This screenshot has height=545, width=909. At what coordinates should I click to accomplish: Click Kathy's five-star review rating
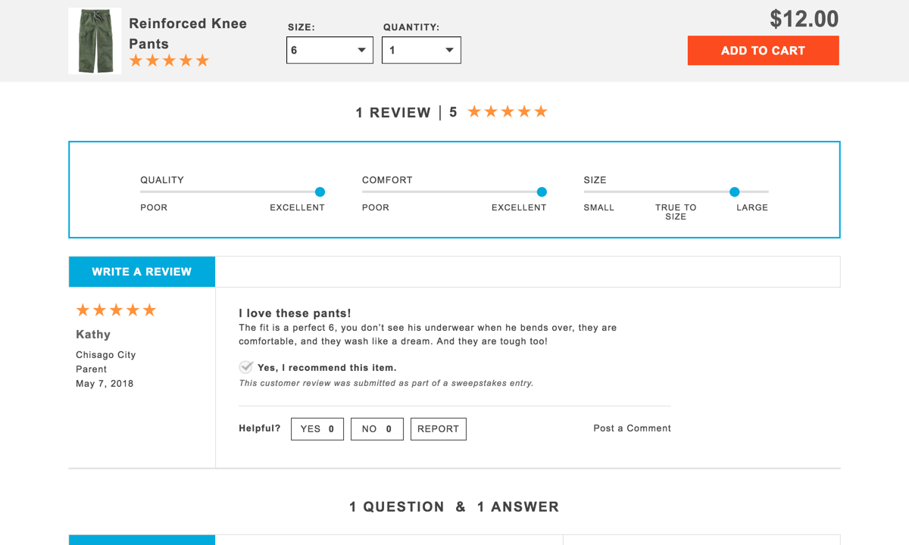coord(116,310)
